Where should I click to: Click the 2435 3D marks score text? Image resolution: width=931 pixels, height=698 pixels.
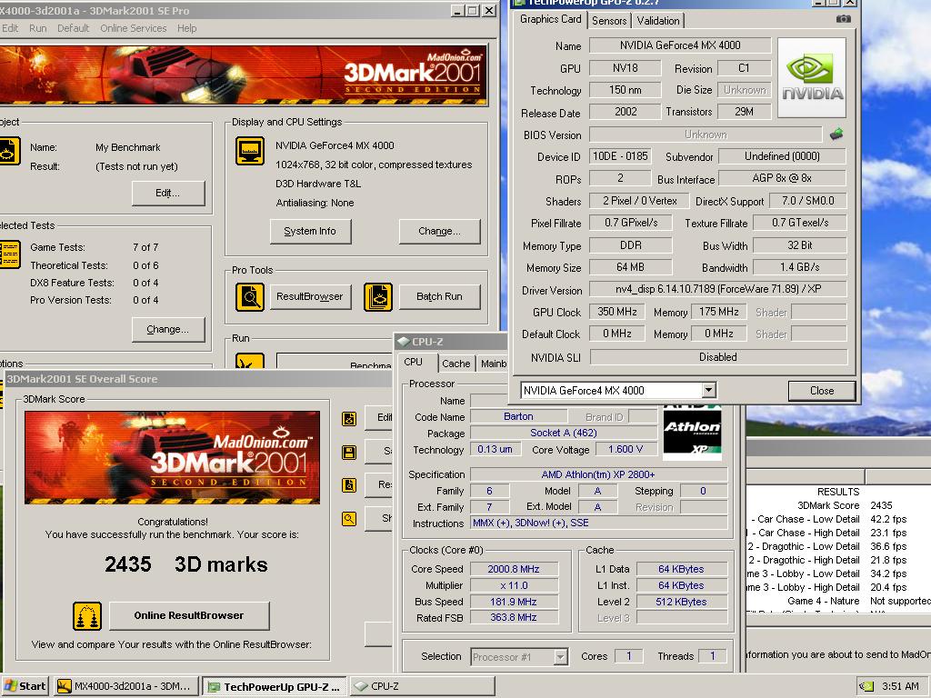click(185, 563)
